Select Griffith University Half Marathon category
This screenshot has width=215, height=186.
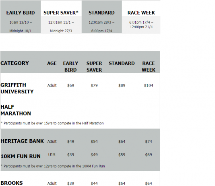pyautogui.click(x=17, y=99)
